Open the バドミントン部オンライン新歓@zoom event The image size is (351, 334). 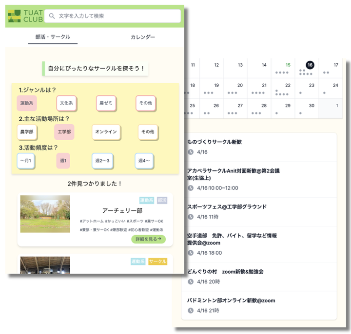259,305
